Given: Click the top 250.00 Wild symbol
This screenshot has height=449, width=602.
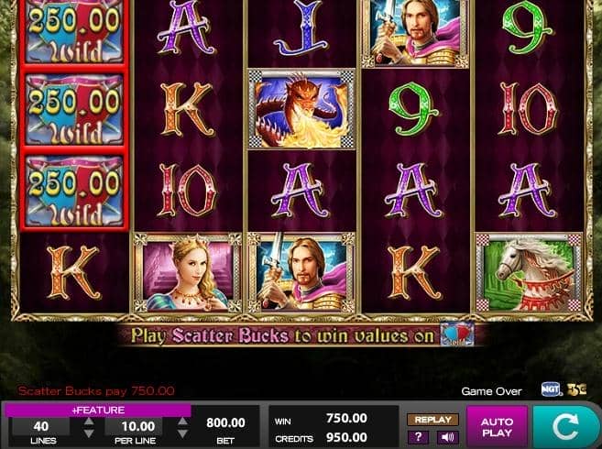Looking at the screenshot, I should click(x=74, y=31).
